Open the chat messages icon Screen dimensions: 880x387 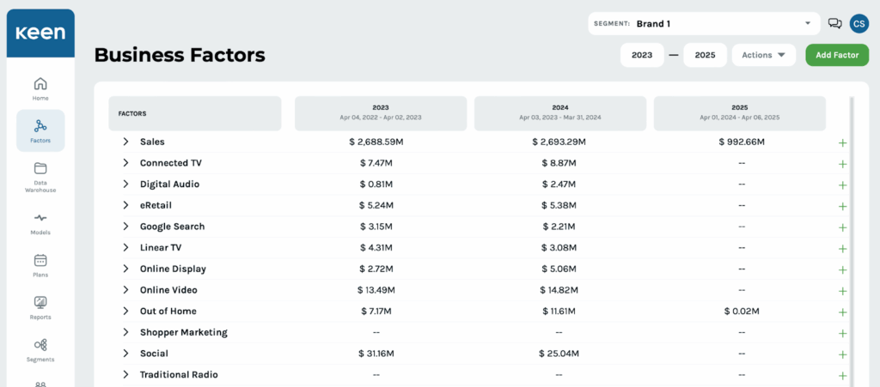pos(835,23)
